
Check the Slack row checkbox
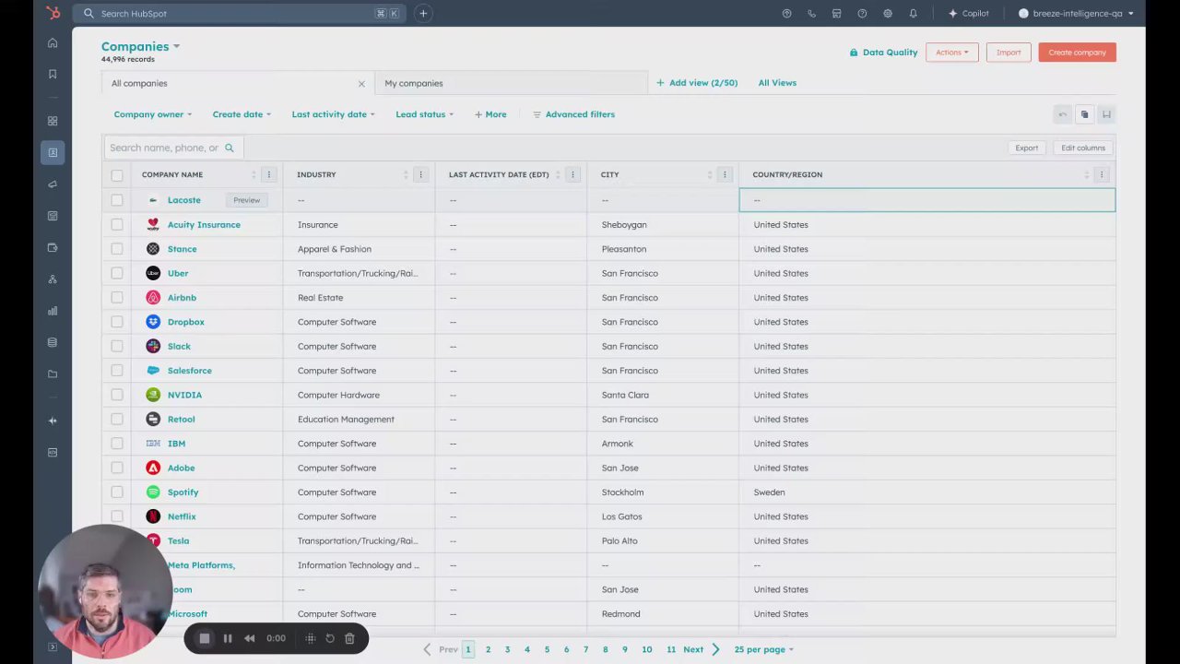click(117, 346)
